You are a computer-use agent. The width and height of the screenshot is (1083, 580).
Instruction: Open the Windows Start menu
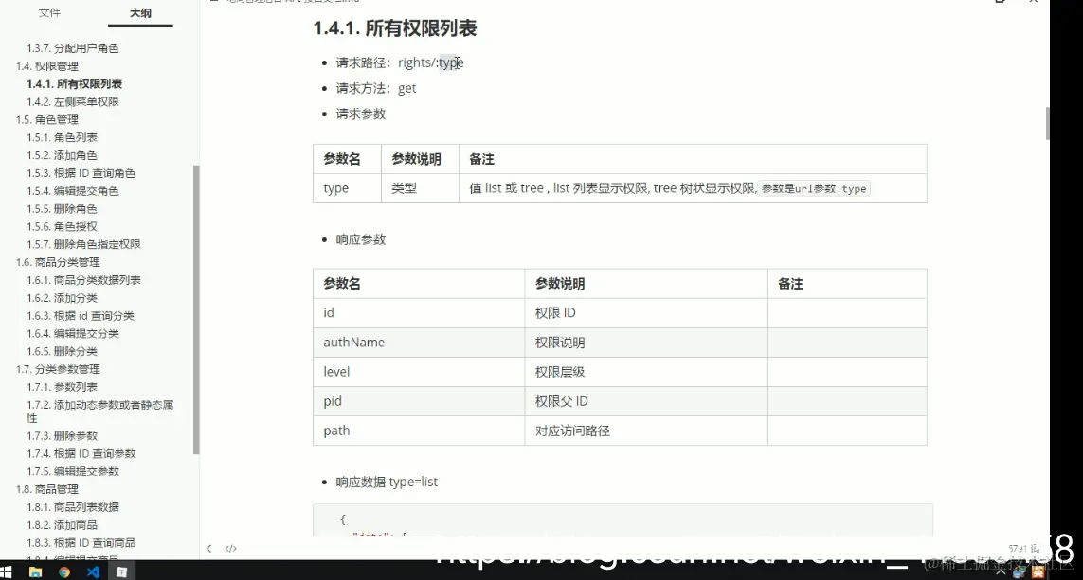tap(8, 570)
